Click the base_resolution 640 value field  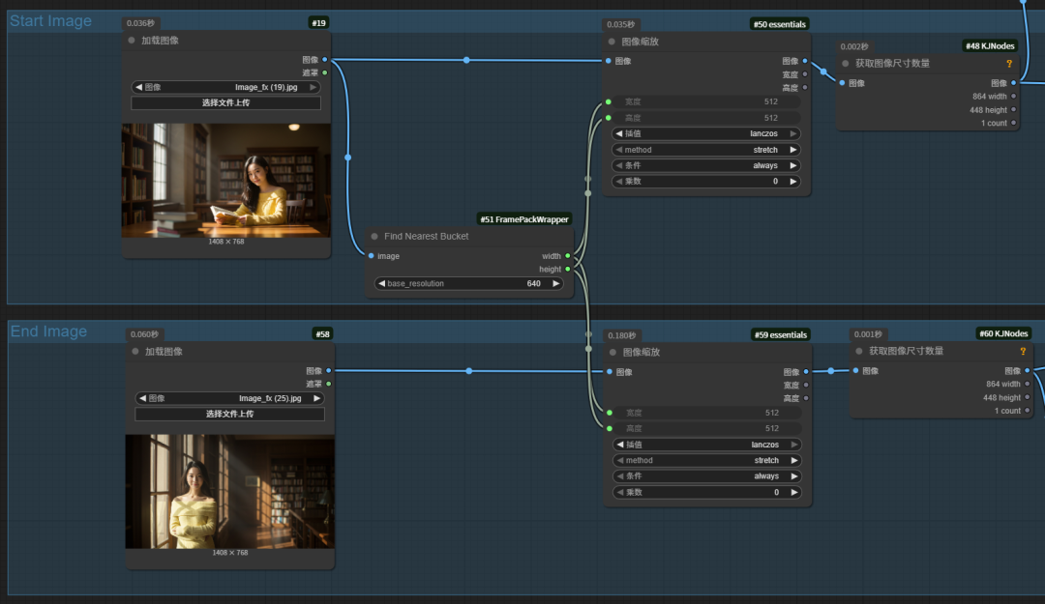point(468,284)
